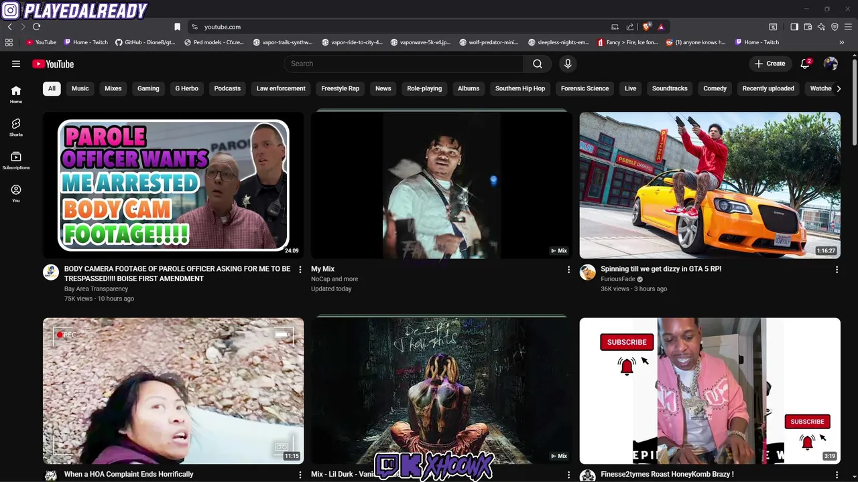The image size is (858, 482).
Task: Open the GTA 5 RP yellow car thumbnail
Action: [710, 185]
